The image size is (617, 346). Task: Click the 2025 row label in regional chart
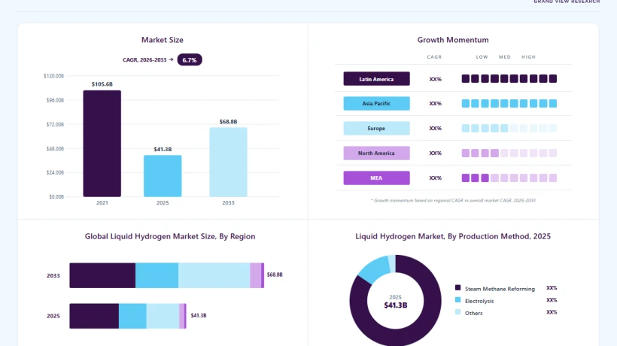(53, 316)
